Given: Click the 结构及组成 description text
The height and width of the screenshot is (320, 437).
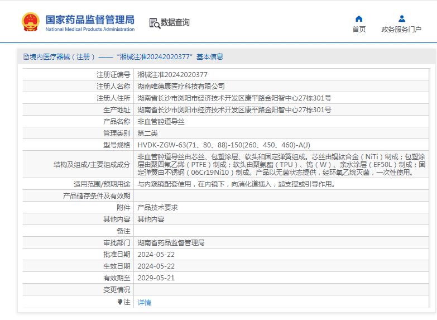Looking at the screenshot, I should coord(281,165).
